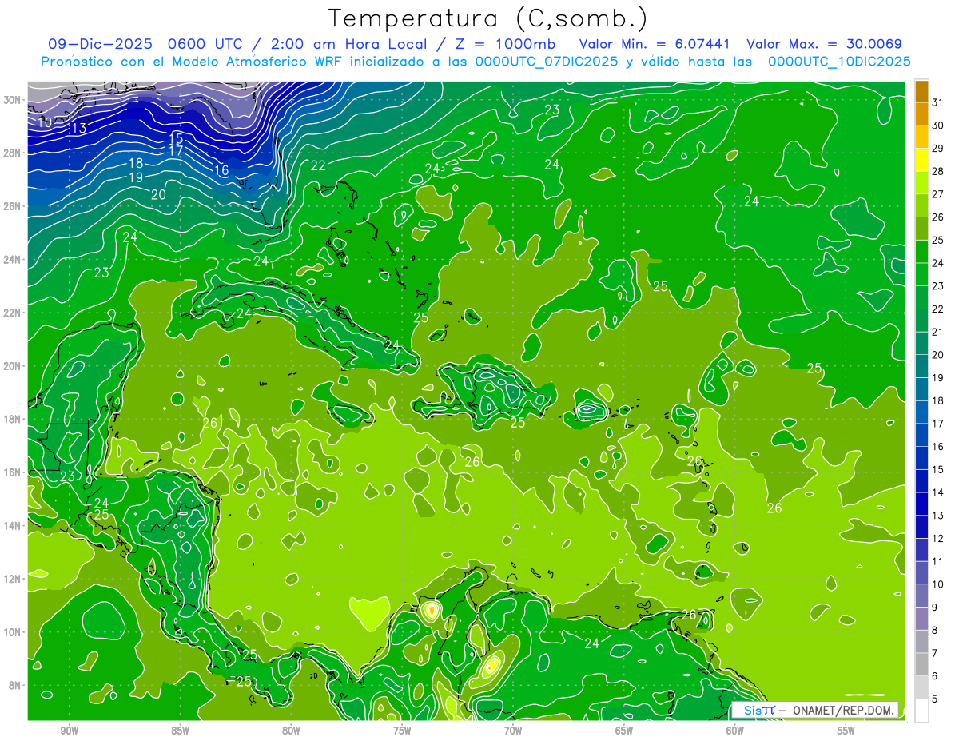This screenshot has width=959, height=741.
Task: Click the 'SisTT – ONAMET/REP.DOM.' label
Action: pos(815,710)
